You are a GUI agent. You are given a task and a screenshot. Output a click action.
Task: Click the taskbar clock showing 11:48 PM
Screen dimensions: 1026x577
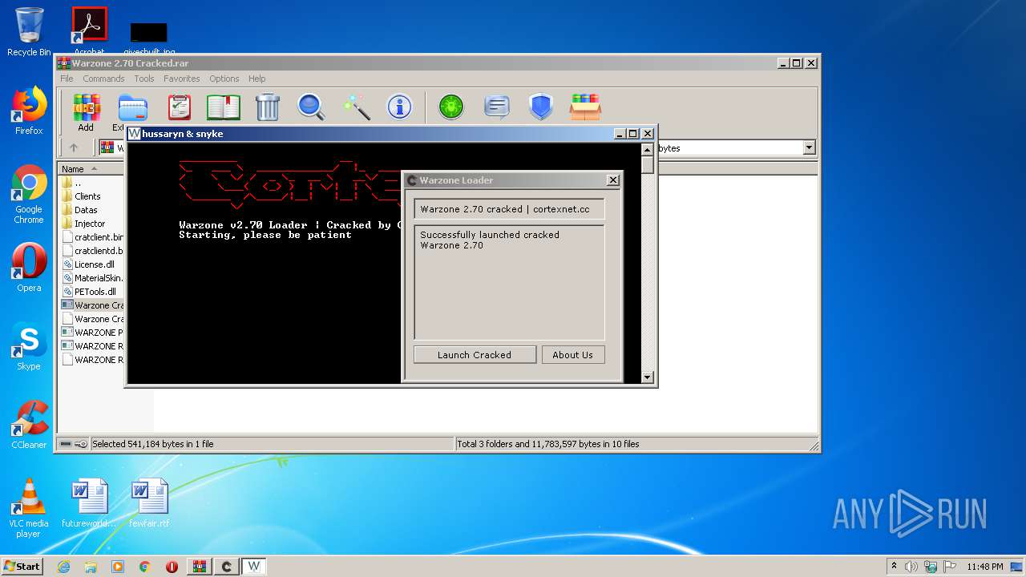(x=985, y=567)
